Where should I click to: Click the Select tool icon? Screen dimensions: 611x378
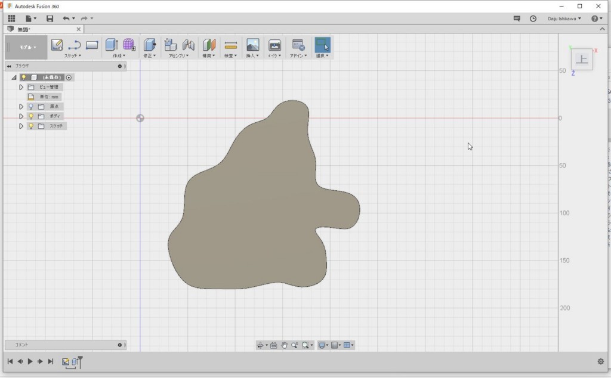[x=322, y=45]
